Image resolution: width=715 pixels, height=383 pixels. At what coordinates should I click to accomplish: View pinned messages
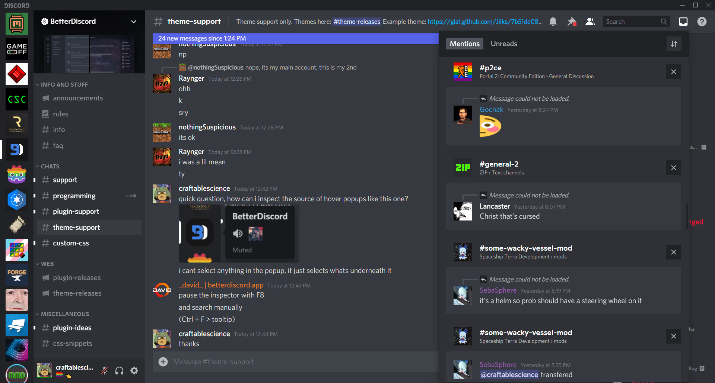572,22
